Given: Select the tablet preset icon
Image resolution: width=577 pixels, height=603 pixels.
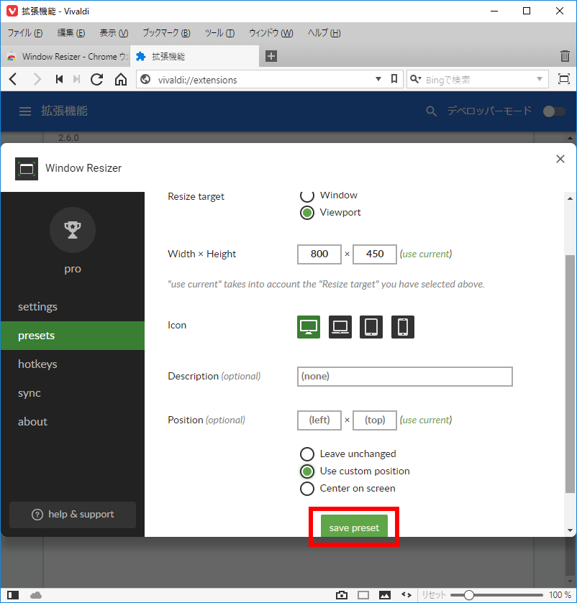Looking at the screenshot, I should click(371, 327).
